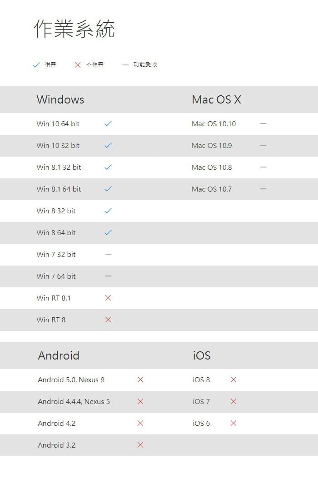Click the red X legend icon before 不相容

(x=78, y=65)
